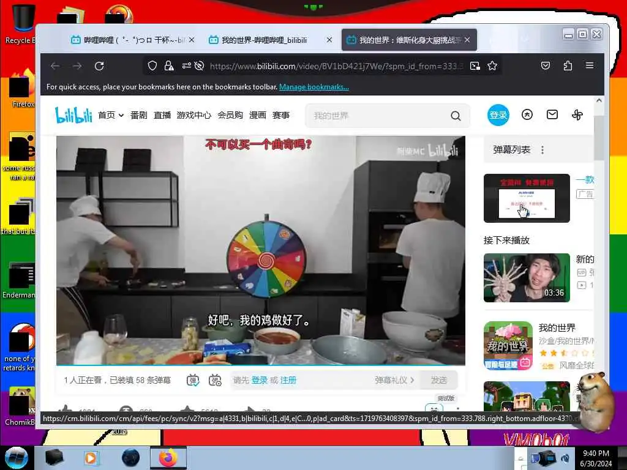Open the 03:36 recommended video thumbnail
Screen dimensions: 627x470
click(x=527, y=278)
